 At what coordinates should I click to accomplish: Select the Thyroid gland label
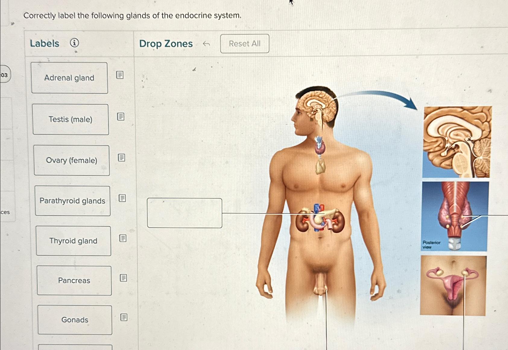click(x=74, y=241)
